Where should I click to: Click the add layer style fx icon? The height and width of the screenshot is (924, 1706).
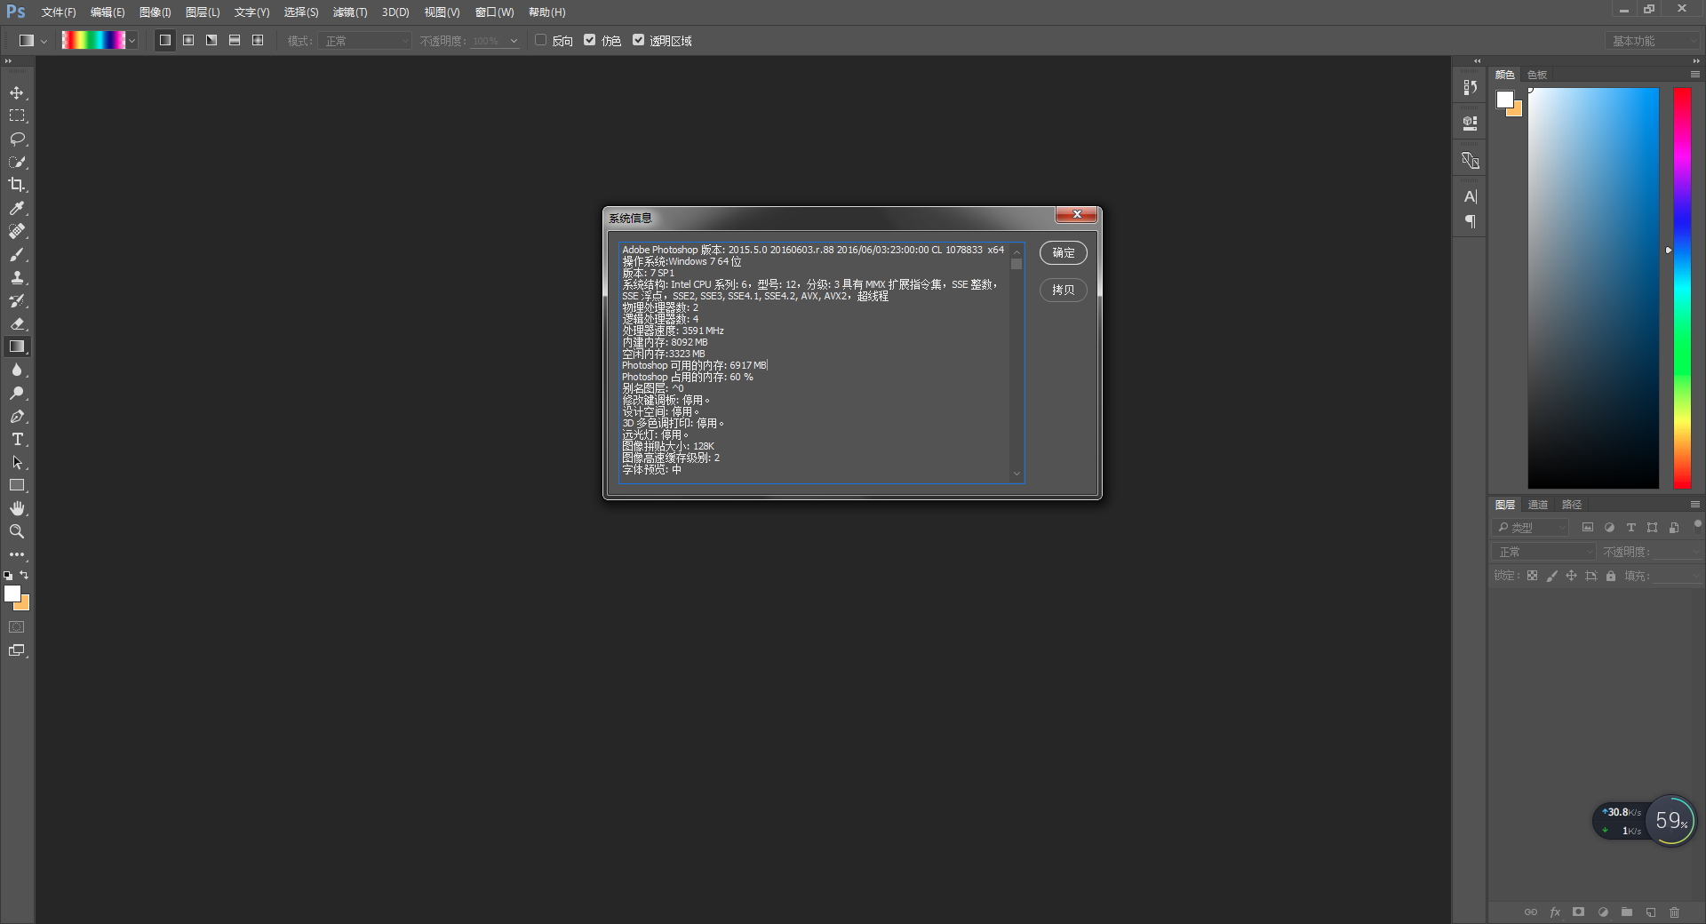[x=1555, y=912]
